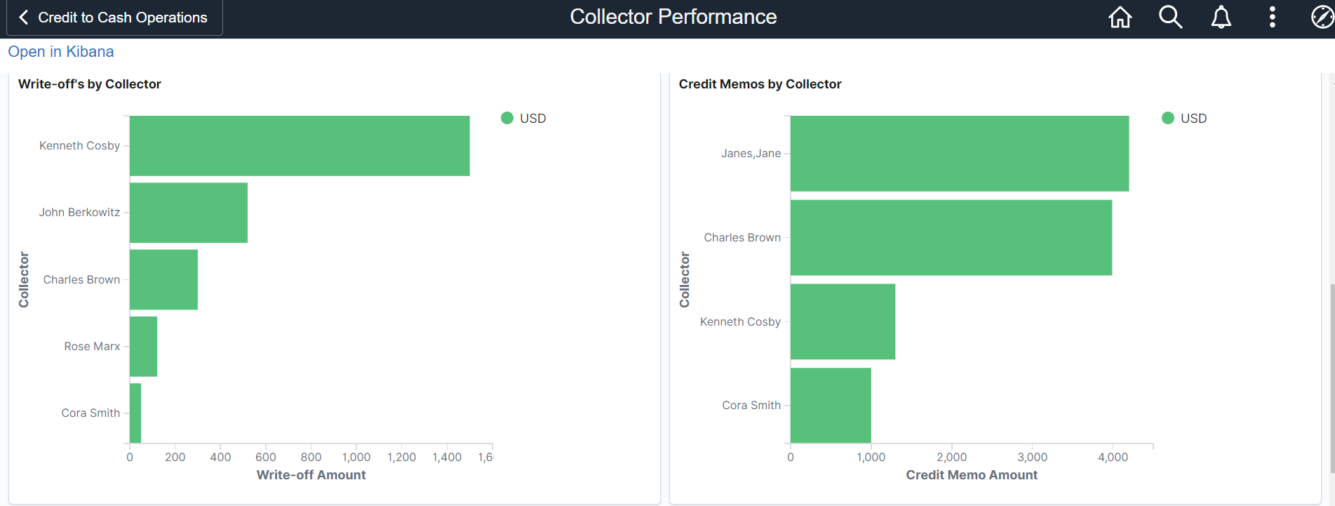The height and width of the screenshot is (506, 1335).
Task: Toggle USD legend in Credit Memos chart
Action: pos(1184,119)
